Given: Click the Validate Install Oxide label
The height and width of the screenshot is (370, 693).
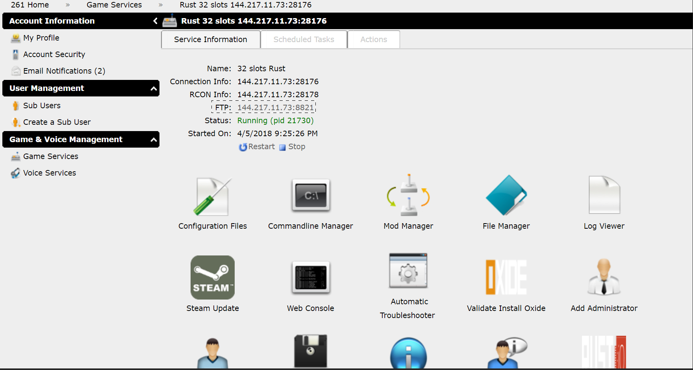Looking at the screenshot, I should pyautogui.click(x=506, y=308).
